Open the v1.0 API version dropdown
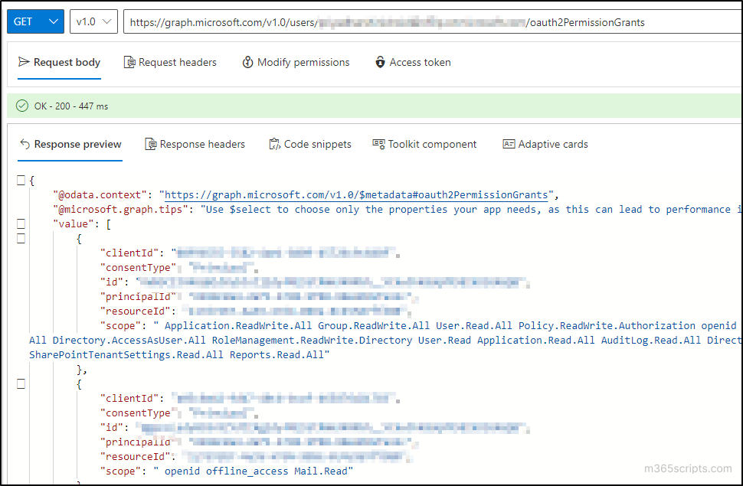Image resolution: width=743 pixels, height=486 pixels. pyautogui.click(x=106, y=21)
